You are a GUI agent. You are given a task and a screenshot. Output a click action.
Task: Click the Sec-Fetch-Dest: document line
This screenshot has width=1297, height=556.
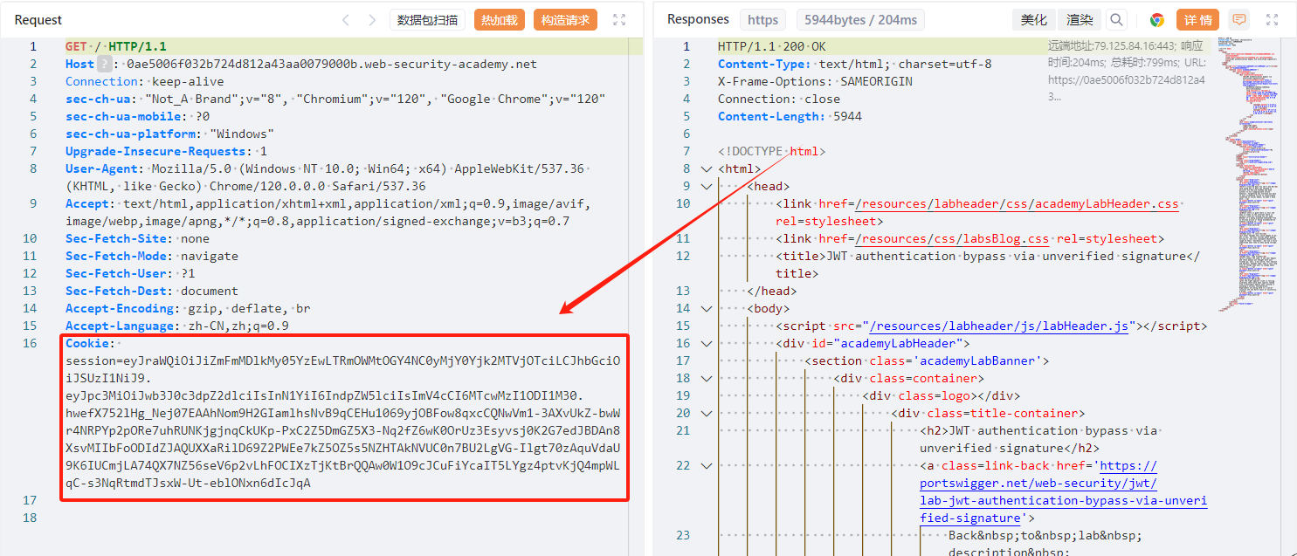151,291
